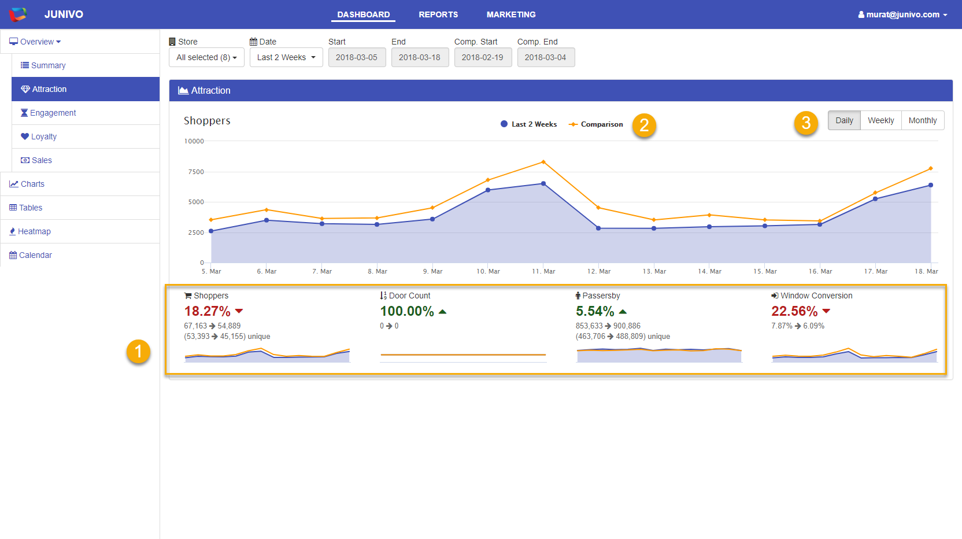Click the Calendar icon in sidebar
Image resolution: width=962 pixels, height=539 pixels.
[13, 255]
